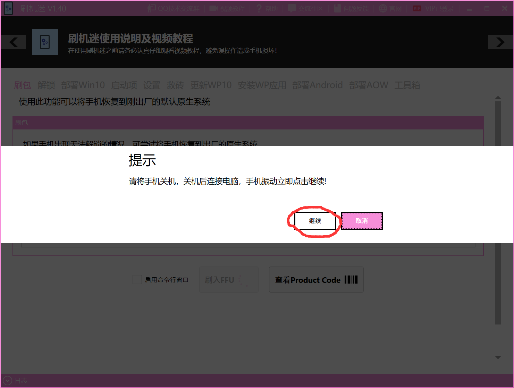514x388 pixels.
Task: Click the 继续 button in the dialog
Action: click(x=315, y=221)
